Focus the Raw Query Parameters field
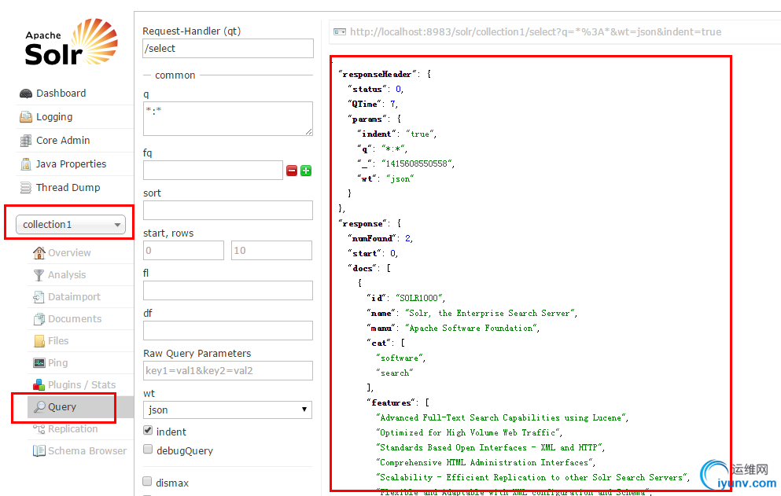 228,370
